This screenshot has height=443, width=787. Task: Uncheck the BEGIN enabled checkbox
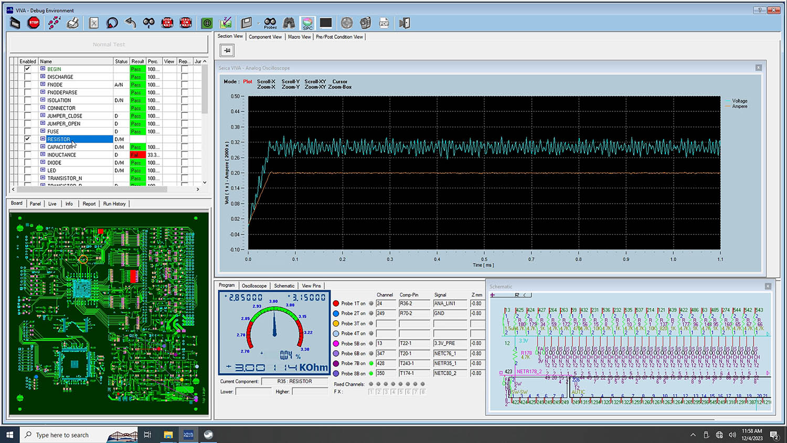(27, 69)
